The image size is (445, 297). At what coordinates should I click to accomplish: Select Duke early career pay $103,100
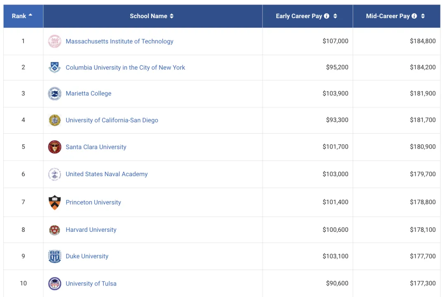point(335,256)
